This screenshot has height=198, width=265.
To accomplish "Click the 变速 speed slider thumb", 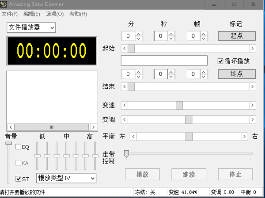I will coord(179,105).
